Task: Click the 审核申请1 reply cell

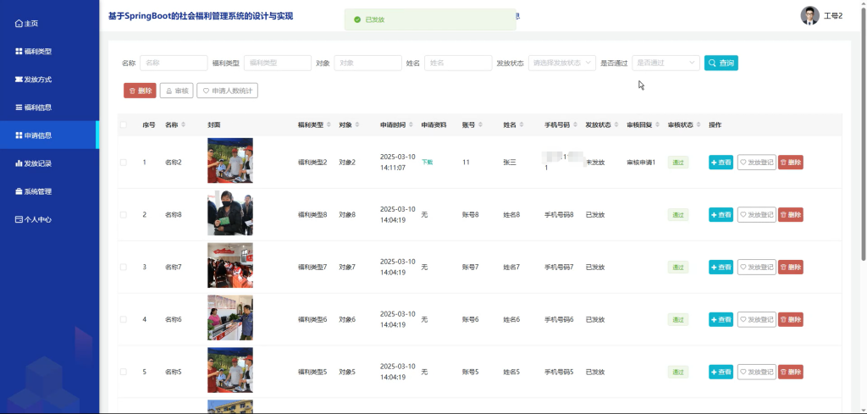Action: point(641,163)
